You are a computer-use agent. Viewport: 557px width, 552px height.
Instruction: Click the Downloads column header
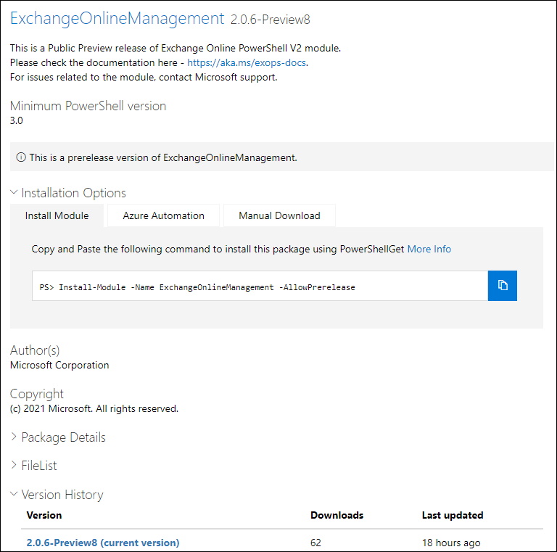click(337, 515)
